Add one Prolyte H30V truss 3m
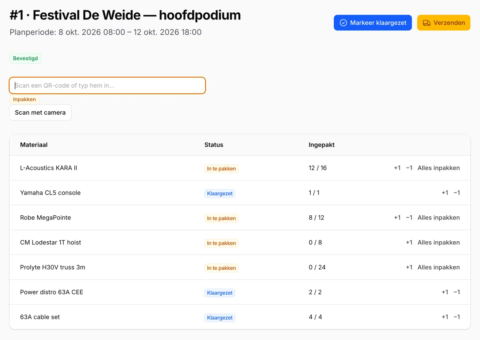This screenshot has height=340, width=480. point(409,267)
